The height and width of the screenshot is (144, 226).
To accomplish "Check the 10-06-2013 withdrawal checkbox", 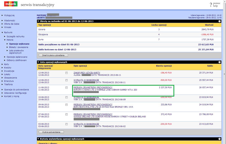I will (66, 97).
